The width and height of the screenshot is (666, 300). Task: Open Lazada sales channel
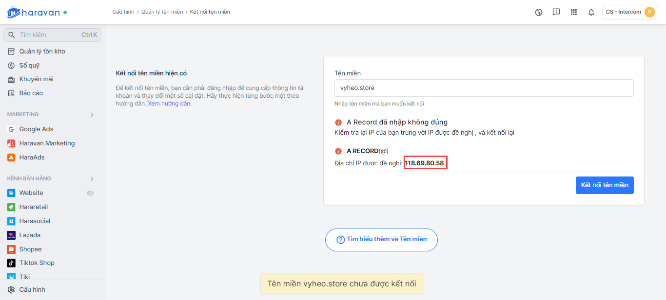(x=30, y=235)
